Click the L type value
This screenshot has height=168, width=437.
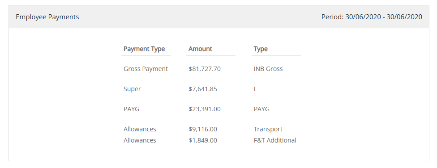coord(255,89)
